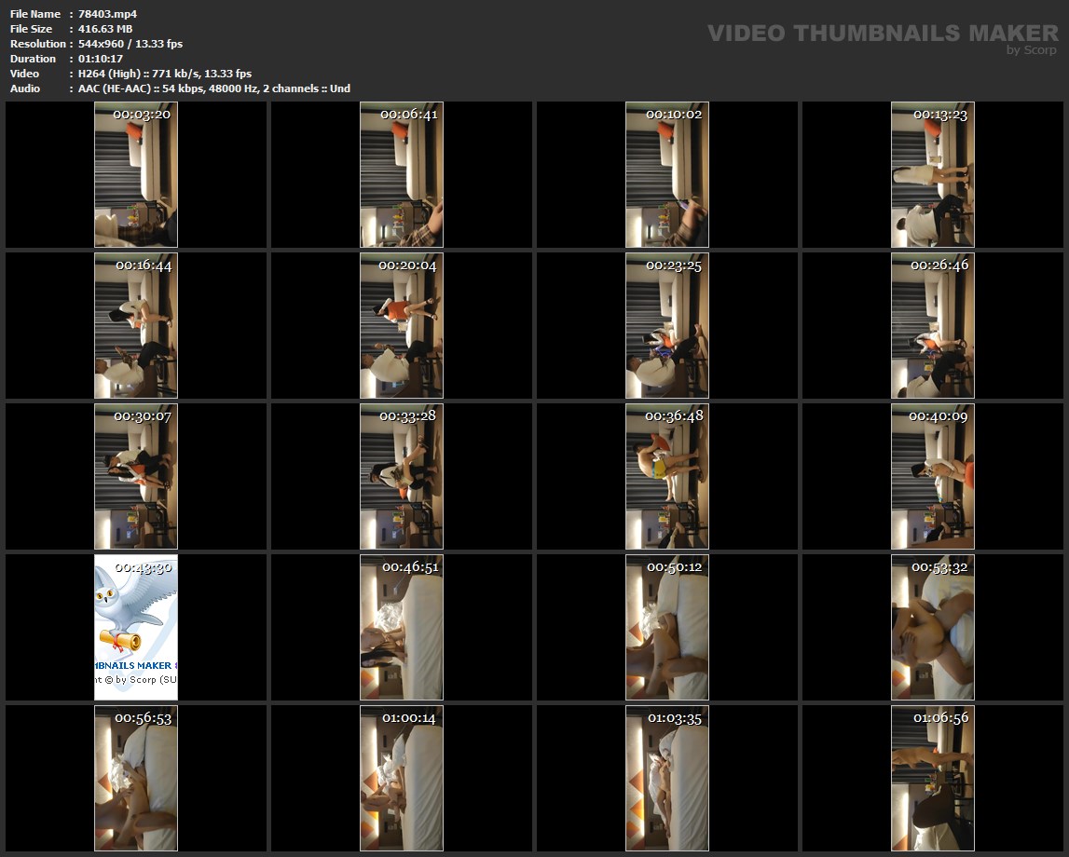This screenshot has width=1069, height=857.
Task: Select the thumbnail at 00:16:44
Action: (x=136, y=325)
